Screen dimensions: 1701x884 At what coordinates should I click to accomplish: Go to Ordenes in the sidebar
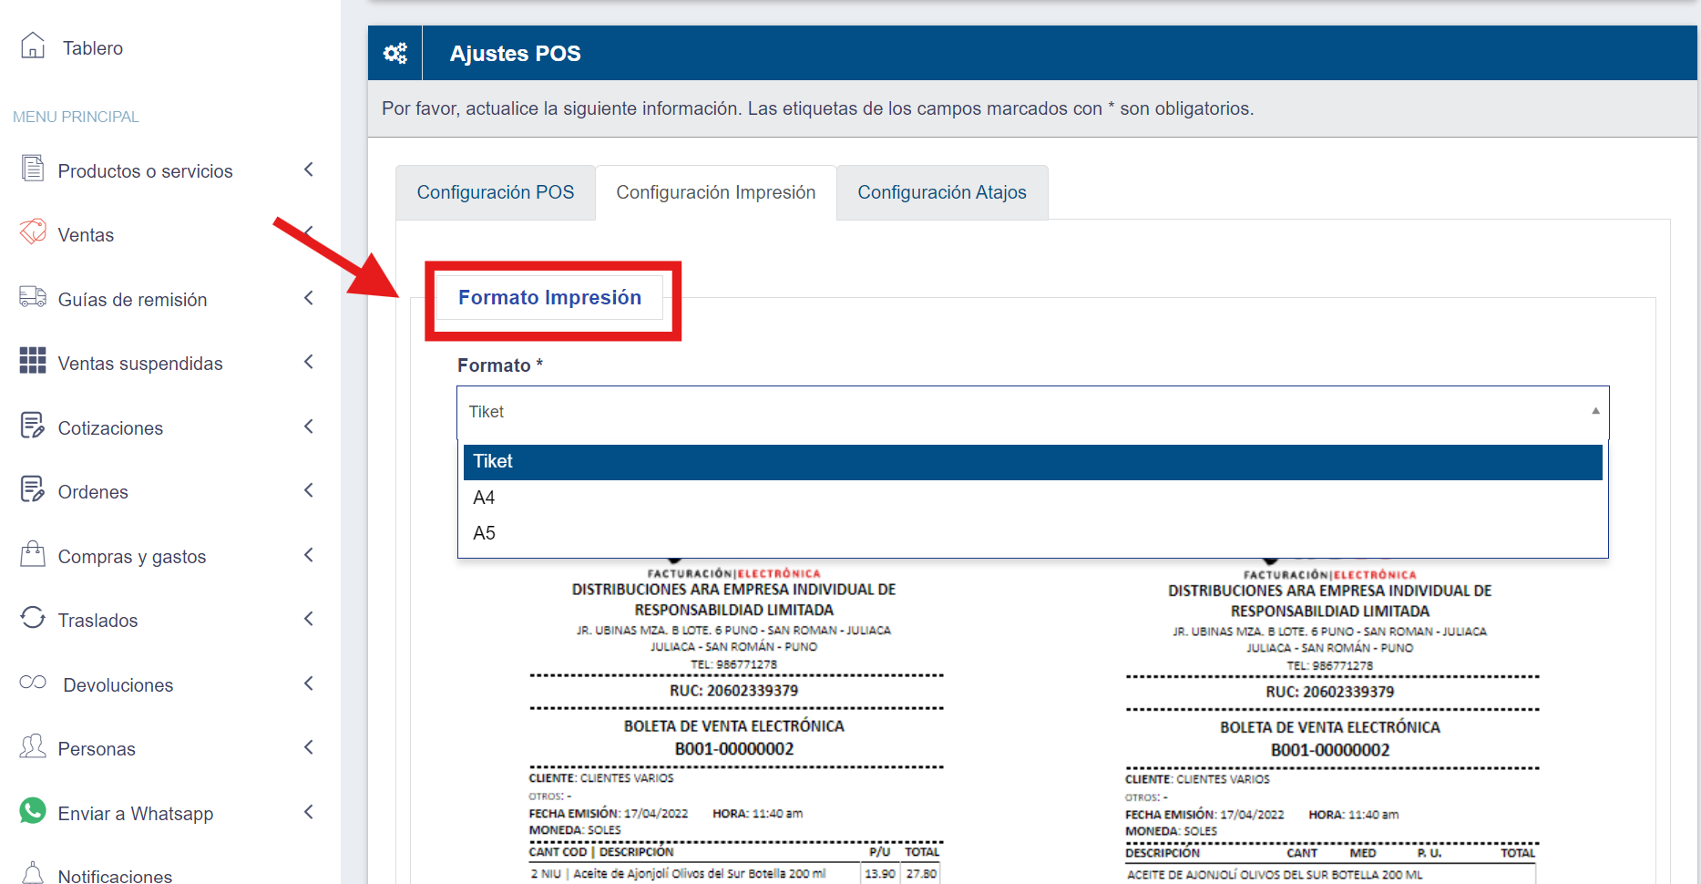(x=93, y=492)
